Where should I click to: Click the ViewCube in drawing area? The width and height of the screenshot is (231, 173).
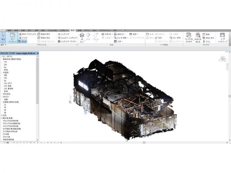[223, 58]
